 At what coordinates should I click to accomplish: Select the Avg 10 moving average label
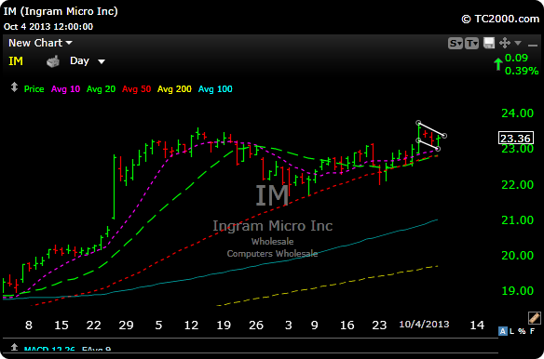65,89
